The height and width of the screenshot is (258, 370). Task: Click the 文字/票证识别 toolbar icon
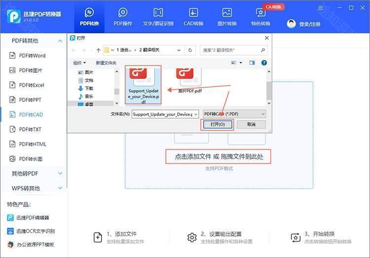(158, 13)
